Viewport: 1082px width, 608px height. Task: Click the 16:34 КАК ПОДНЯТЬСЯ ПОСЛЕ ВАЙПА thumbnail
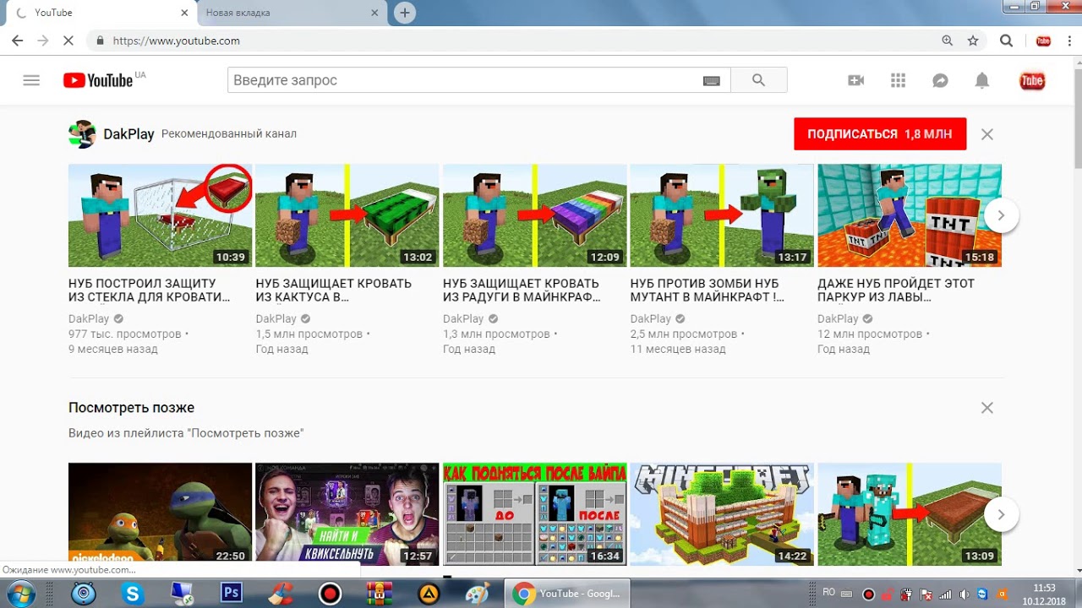(535, 514)
